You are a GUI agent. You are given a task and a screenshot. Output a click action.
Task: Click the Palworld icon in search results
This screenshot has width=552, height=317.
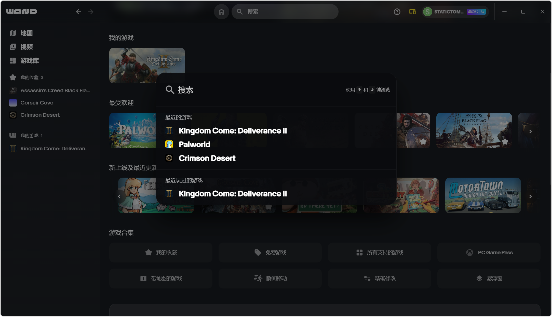169,144
